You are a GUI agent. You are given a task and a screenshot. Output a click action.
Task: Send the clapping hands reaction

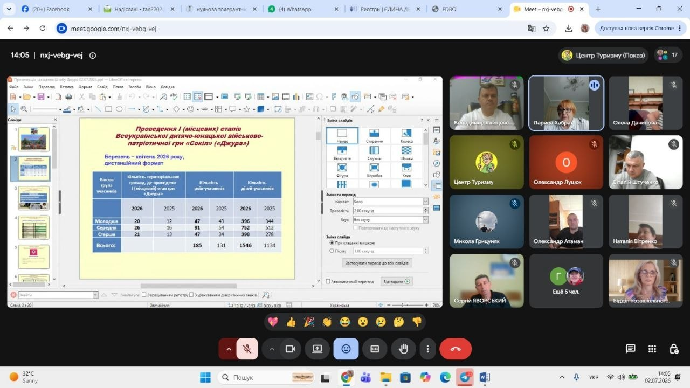pos(327,322)
